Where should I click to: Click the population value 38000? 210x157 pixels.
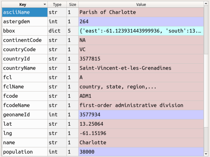(x=141, y=152)
